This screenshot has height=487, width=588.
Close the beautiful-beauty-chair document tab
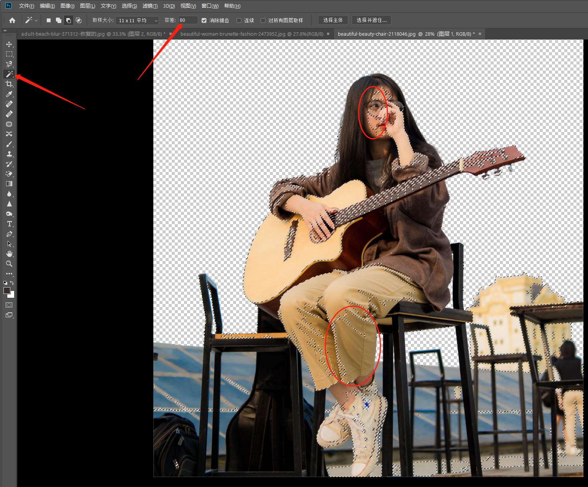[480, 34]
